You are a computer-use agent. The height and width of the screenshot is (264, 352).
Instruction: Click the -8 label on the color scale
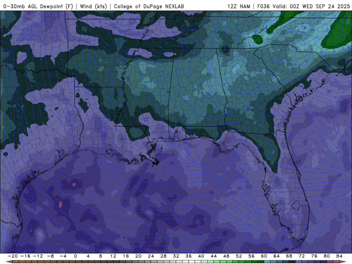50,256
